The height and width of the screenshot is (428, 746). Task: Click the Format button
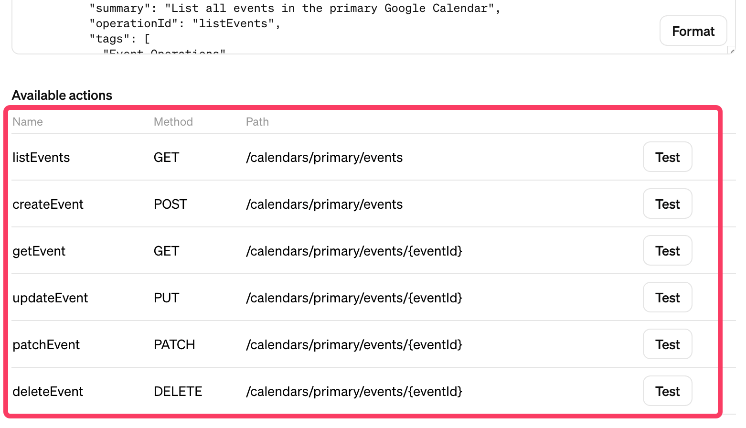click(693, 31)
